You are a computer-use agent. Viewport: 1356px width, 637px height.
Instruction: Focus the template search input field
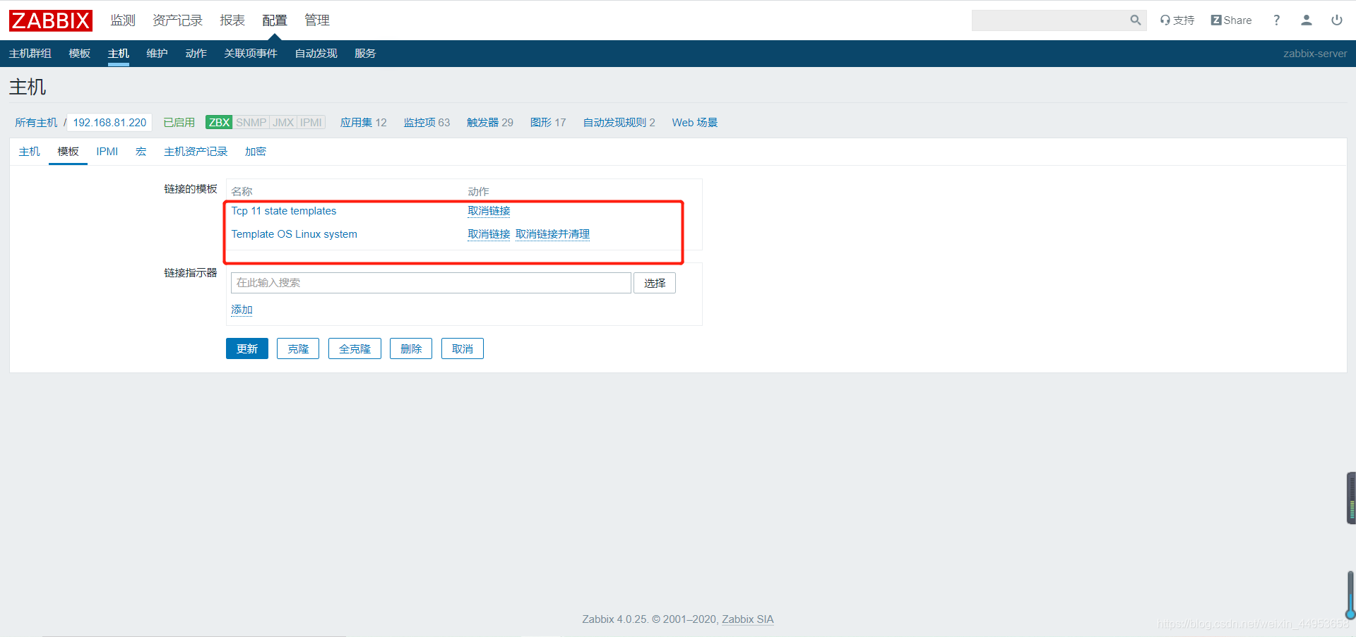pyautogui.click(x=431, y=283)
